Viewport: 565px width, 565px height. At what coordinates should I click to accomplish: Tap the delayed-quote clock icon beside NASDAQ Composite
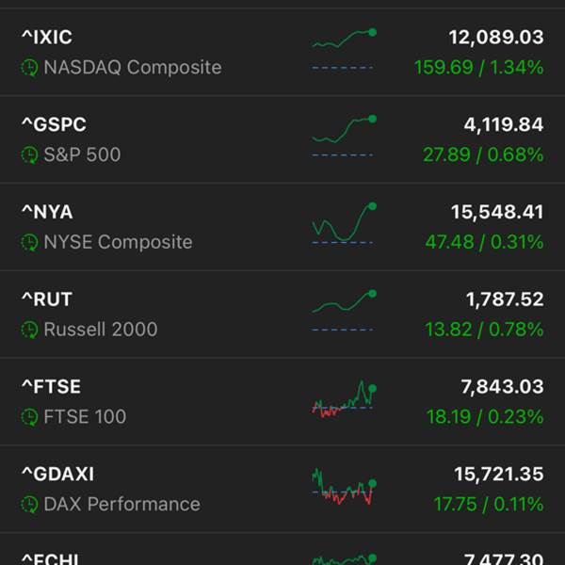click(x=29, y=68)
